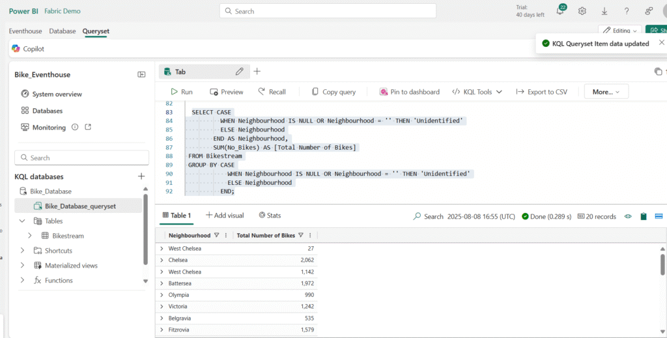Add a new query tab with plus
This screenshot has height=338, width=667.
point(257,72)
